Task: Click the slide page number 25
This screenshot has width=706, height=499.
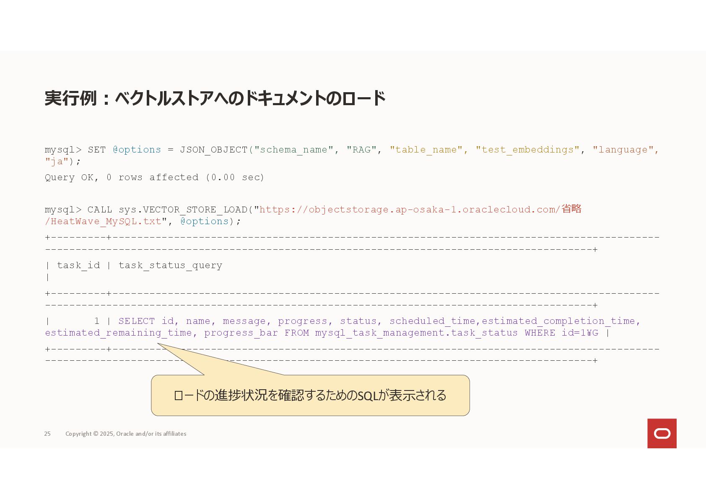Action: [47, 434]
